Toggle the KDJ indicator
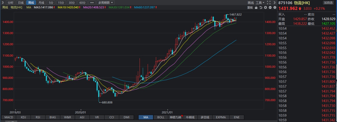 (x=23, y=117)
